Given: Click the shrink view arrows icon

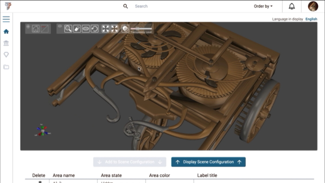Looking at the screenshot, I should 114,28.
